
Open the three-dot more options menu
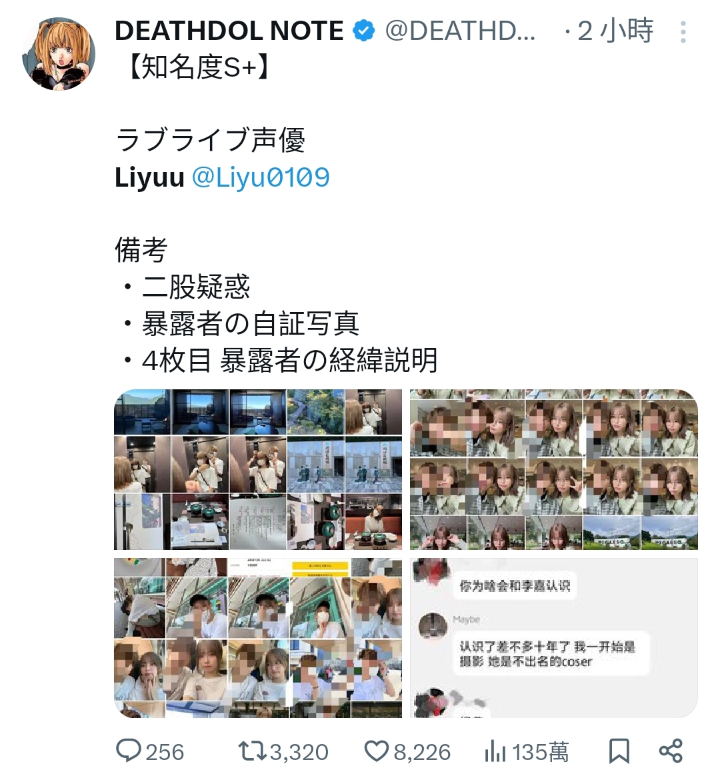[683, 32]
